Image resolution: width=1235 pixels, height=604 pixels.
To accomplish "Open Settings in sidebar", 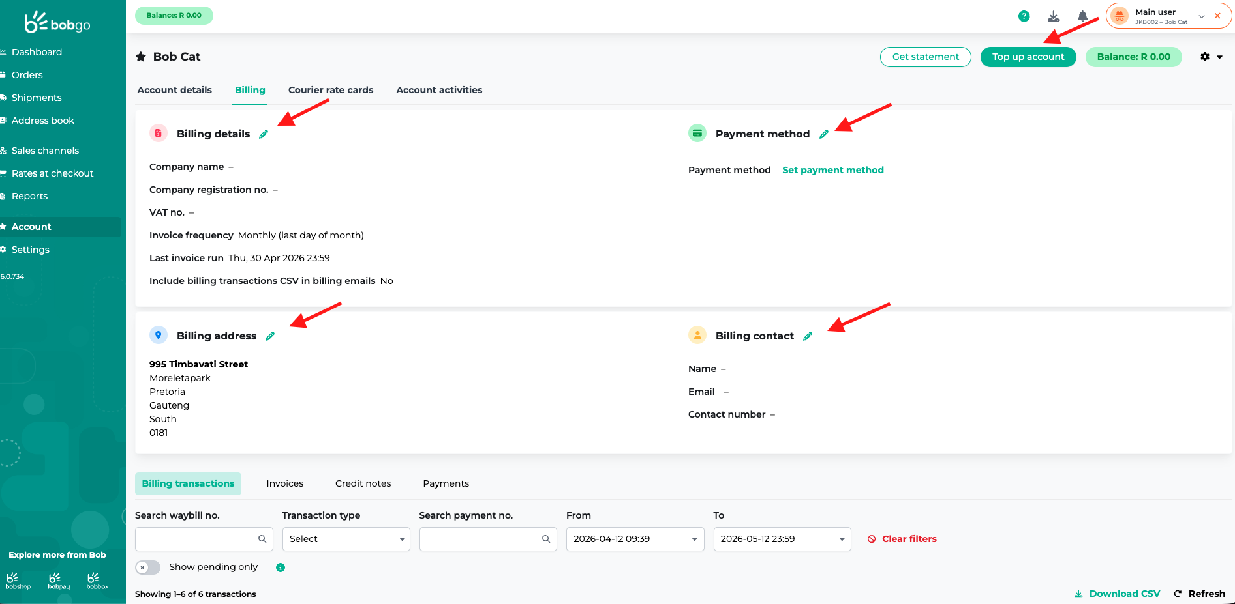I will pyautogui.click(x=31, y=250).
